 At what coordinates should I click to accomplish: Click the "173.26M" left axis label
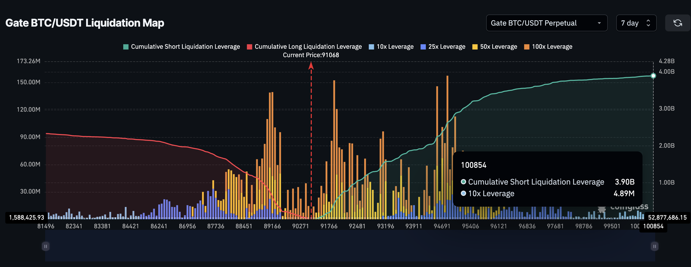(x=28, y=61)
